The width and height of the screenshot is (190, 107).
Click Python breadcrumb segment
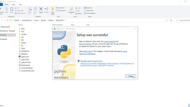(51, 21)
